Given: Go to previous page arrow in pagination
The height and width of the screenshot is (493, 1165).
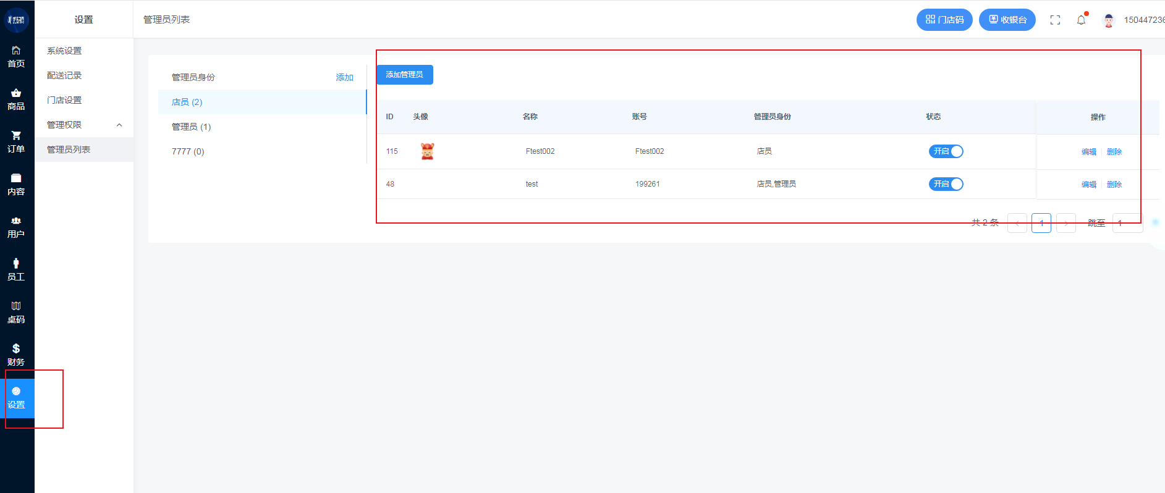Looking at the screenshot, I should pos(1017,223).
